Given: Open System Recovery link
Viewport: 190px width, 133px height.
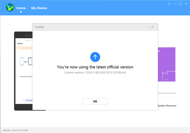Looking at the screenshot, I should [x=167, y=106].
